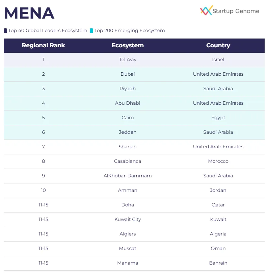
Task: Select the Tel Aviv ecosystem cell
Action: point(128,59)
